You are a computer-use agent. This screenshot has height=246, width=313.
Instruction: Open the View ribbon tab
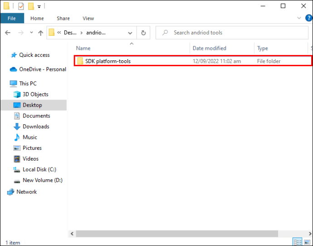(88, 18)
